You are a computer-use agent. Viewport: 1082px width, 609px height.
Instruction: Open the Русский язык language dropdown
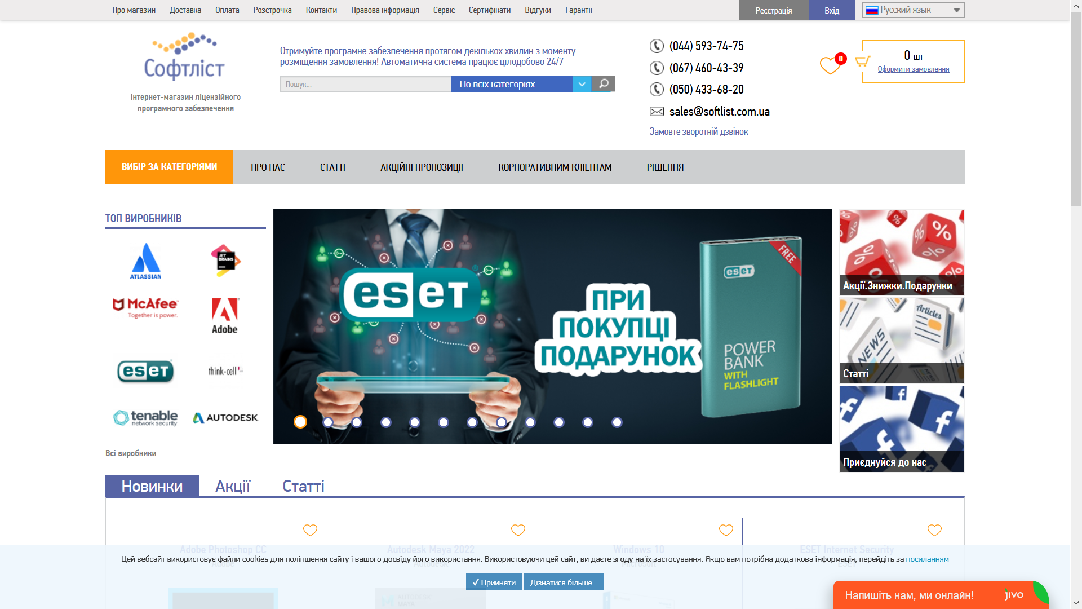coord(912,10)
